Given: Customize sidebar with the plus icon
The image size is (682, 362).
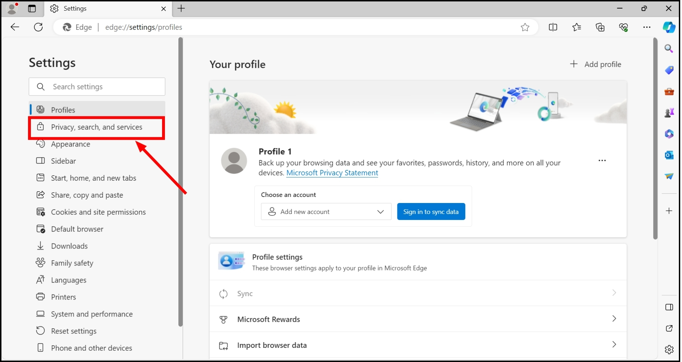Looking at the screenshot, I should tap(670, 211).
